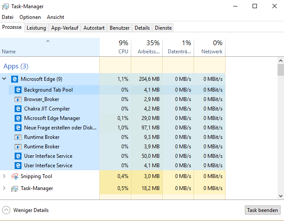Click icon of User Interface Service 4,1 MB

pos(18,166)
